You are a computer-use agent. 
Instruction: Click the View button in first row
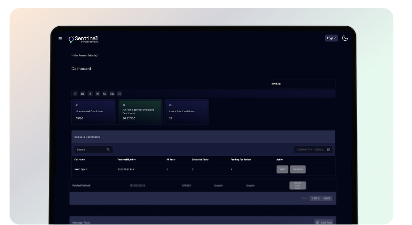click(282, 170)
